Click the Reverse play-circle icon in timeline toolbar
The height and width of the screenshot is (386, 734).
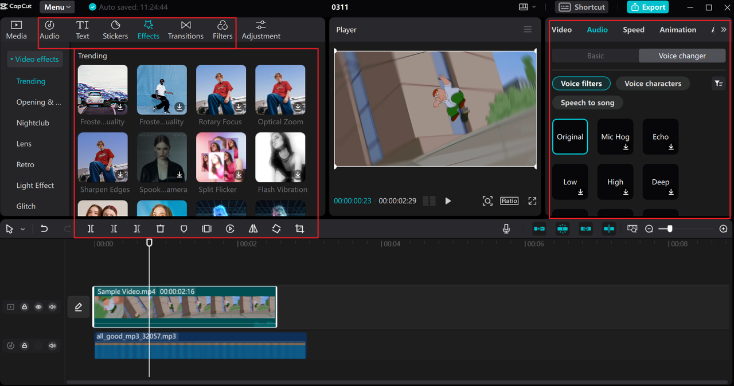pos(230,229)
